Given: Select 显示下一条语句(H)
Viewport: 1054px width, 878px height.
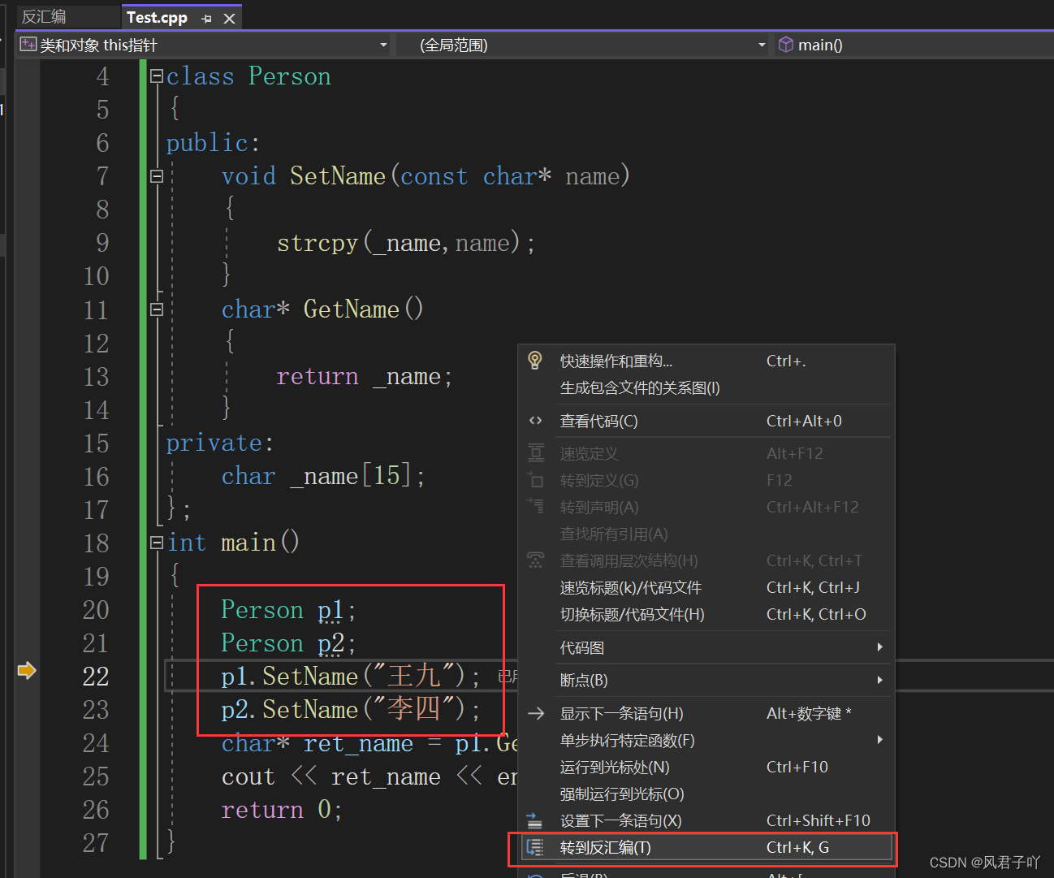Looking at the screenshot, I should [x=706, y=713].
